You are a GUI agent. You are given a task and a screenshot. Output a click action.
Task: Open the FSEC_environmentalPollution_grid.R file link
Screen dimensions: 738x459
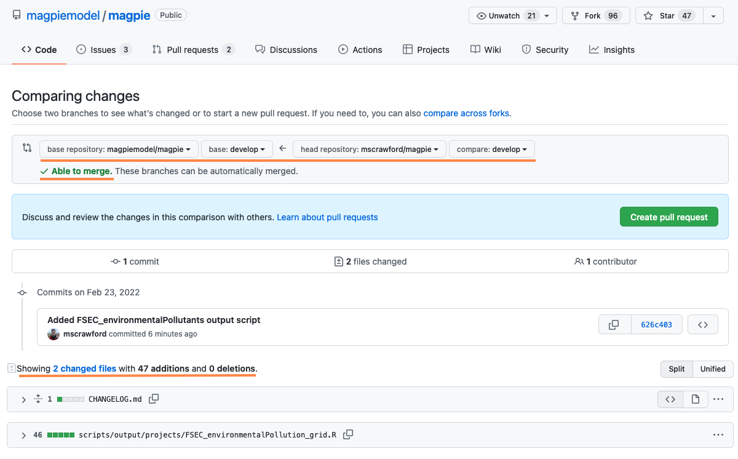point(208,435)
